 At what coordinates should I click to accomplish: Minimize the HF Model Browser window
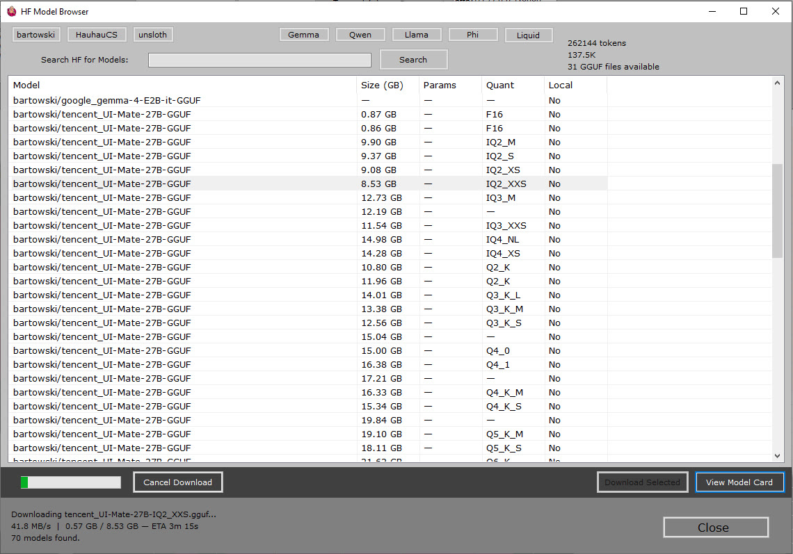(x=712, y=11)
